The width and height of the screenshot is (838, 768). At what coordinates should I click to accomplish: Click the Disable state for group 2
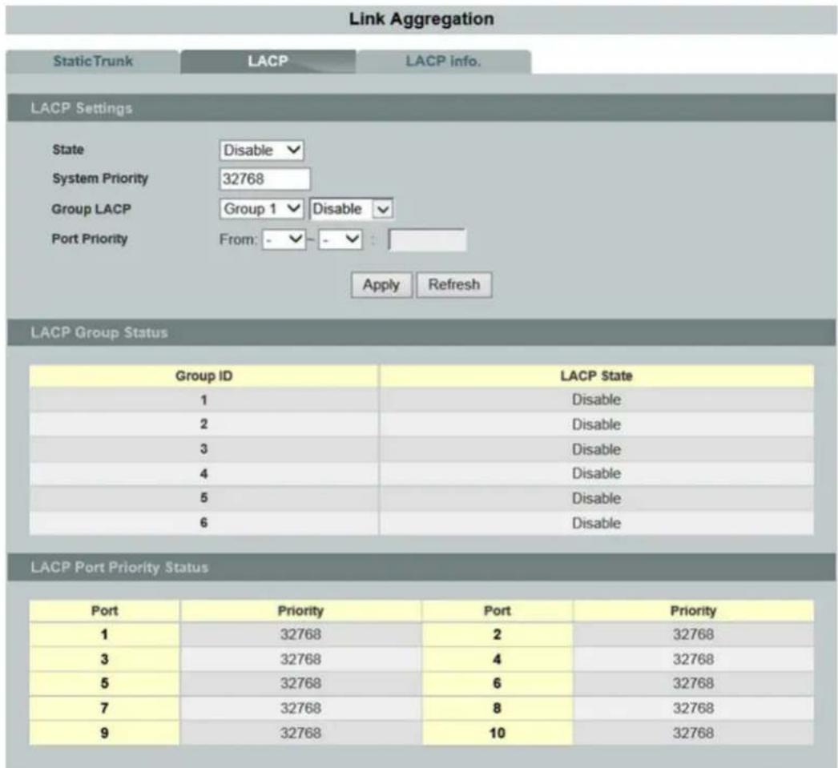point(596,424)
